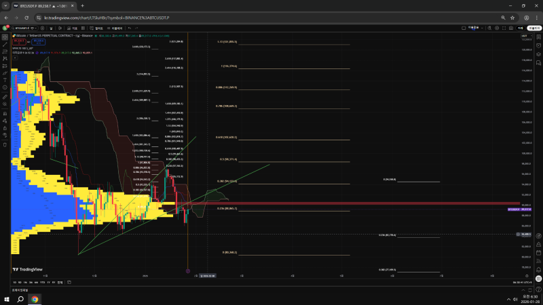Image resolution: width=543 pixels, height=305 pixels.
Task: Redo the last chart action
Action: (x=136, y=28)
